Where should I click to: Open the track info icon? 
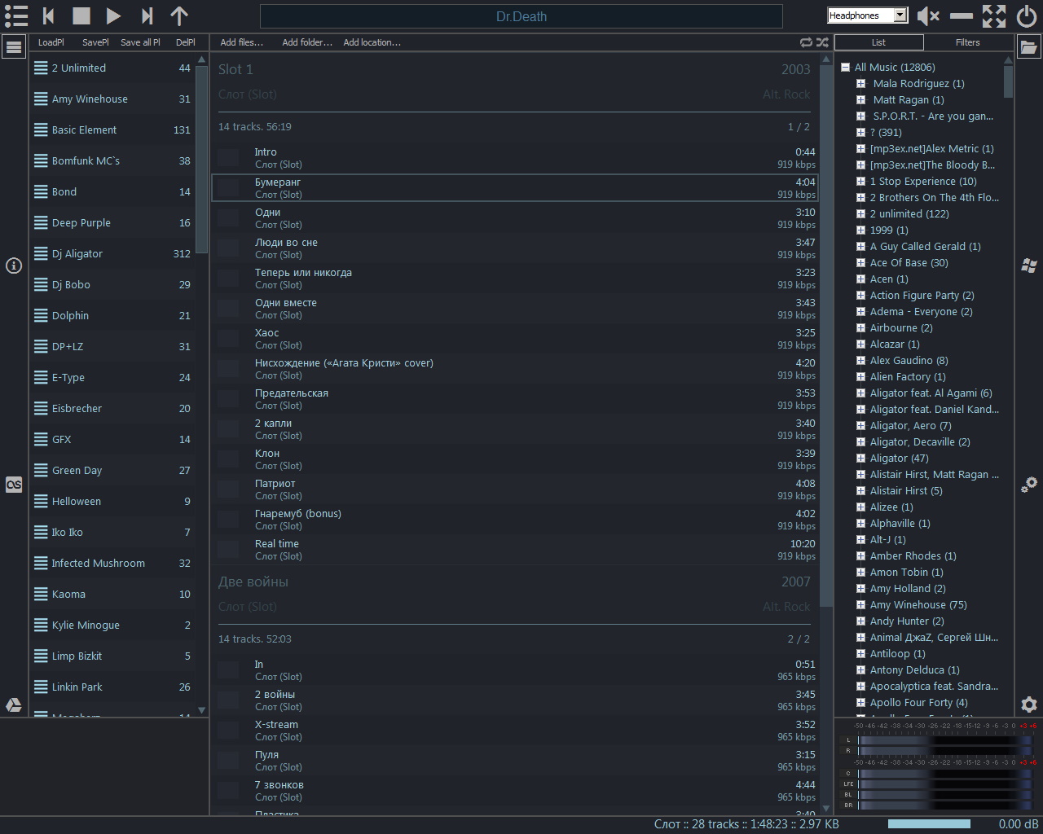[14, 266]
